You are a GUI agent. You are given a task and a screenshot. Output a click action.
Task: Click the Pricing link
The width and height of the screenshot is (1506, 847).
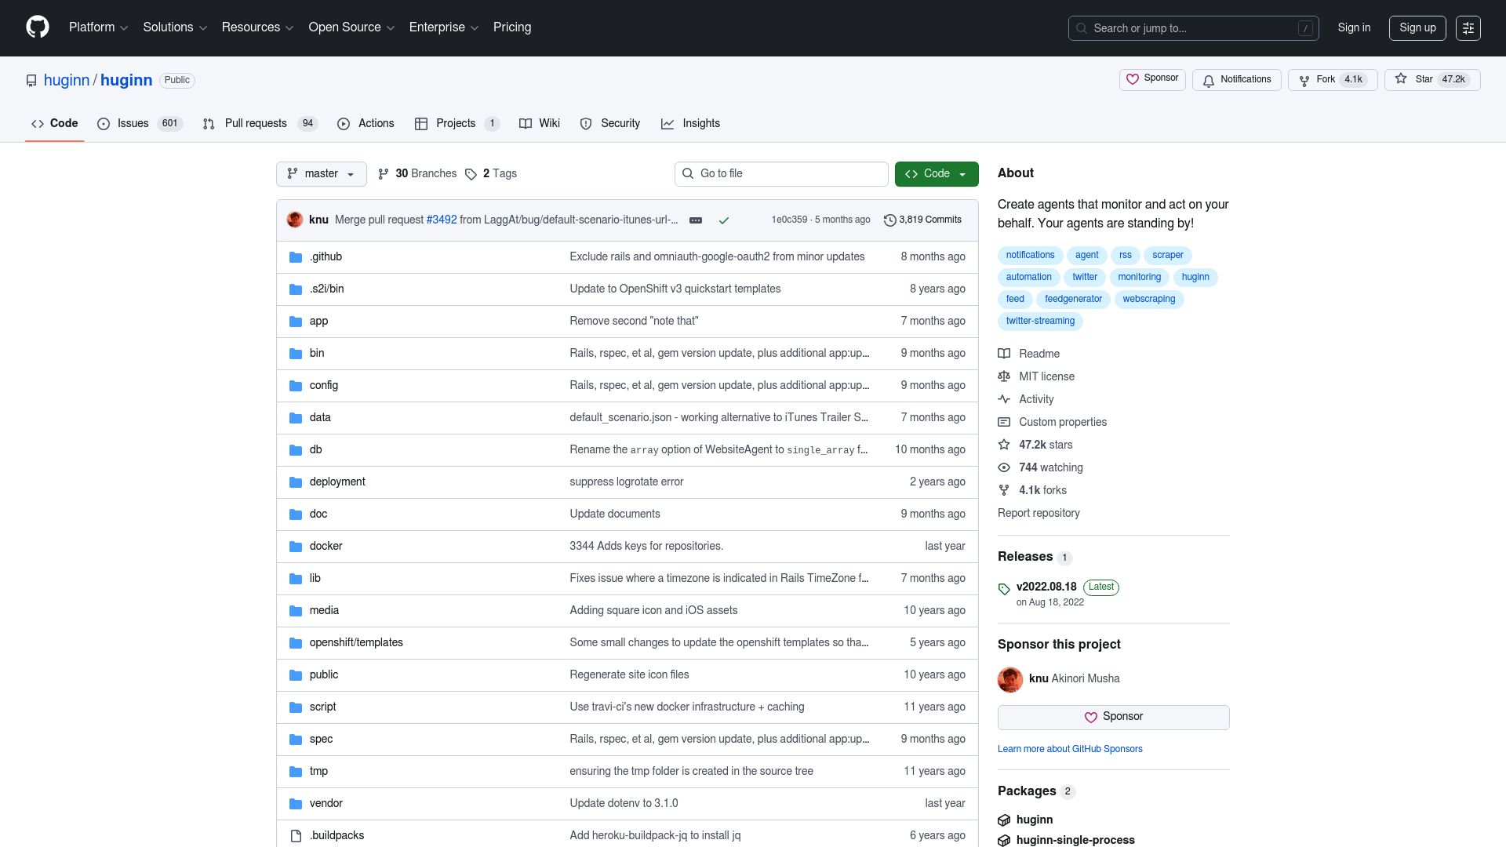click(512, 27)
